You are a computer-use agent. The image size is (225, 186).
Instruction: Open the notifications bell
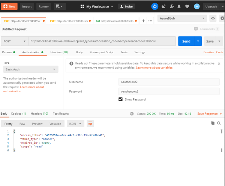180,6
